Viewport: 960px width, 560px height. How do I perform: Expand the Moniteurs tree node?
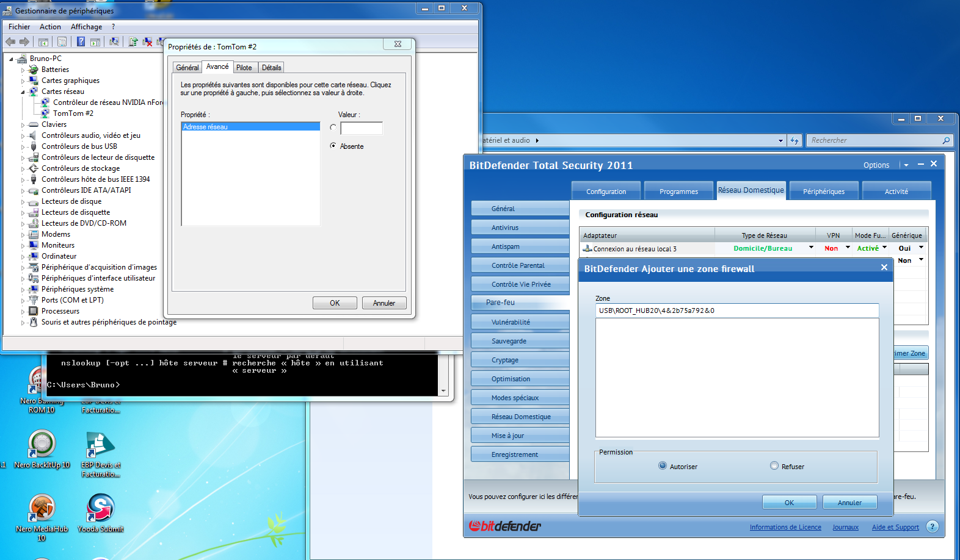pyautogui.click(x=23, y=246)
